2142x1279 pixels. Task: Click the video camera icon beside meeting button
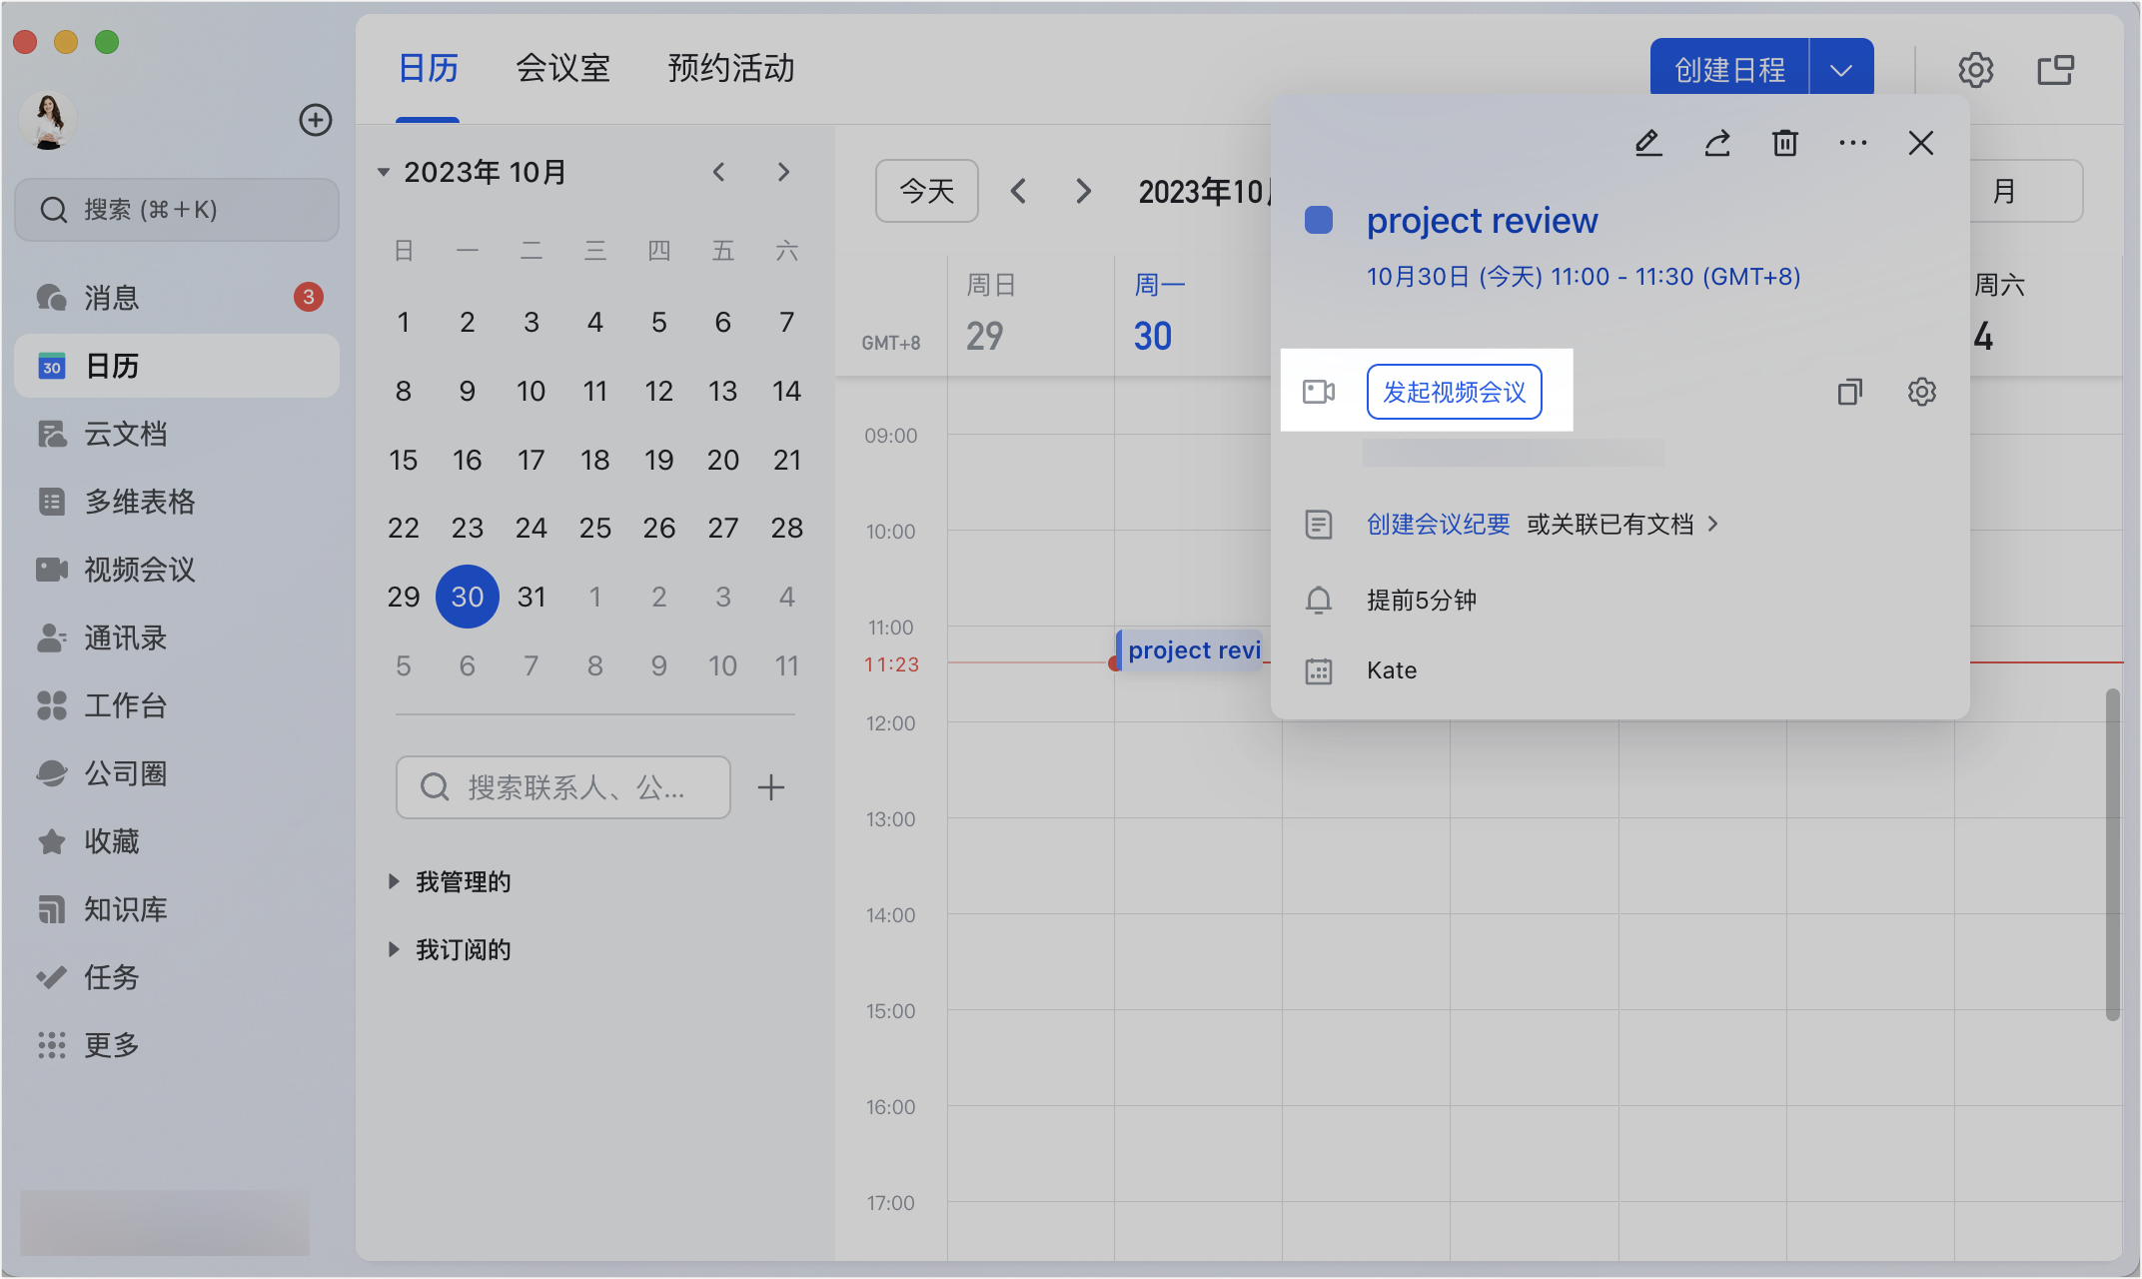click(1319, 392)
